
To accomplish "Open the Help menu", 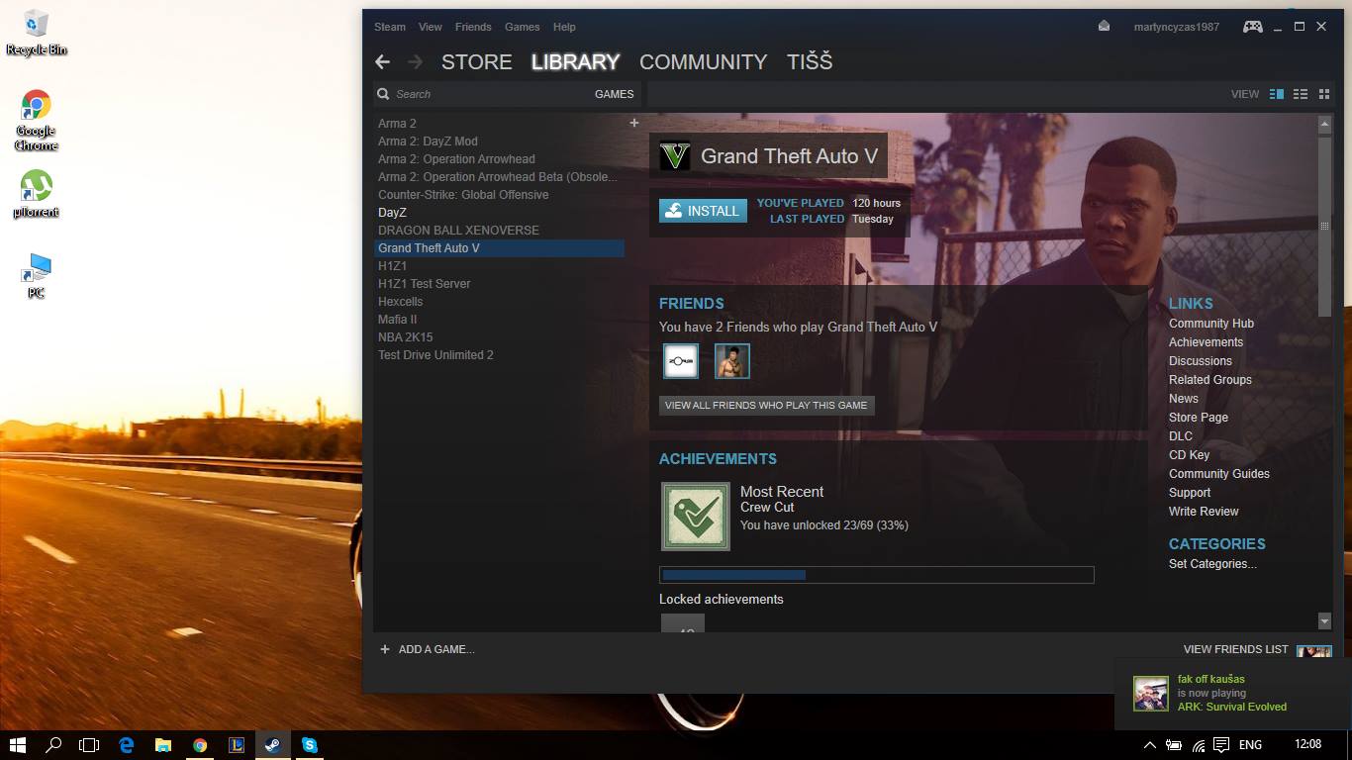I will 564,27.
